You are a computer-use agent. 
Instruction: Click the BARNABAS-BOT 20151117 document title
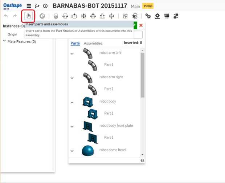point(90,6)
